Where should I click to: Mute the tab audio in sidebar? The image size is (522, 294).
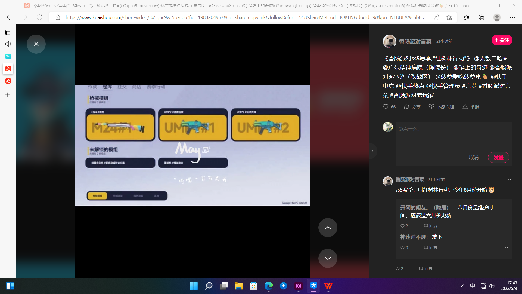point(8,44)
